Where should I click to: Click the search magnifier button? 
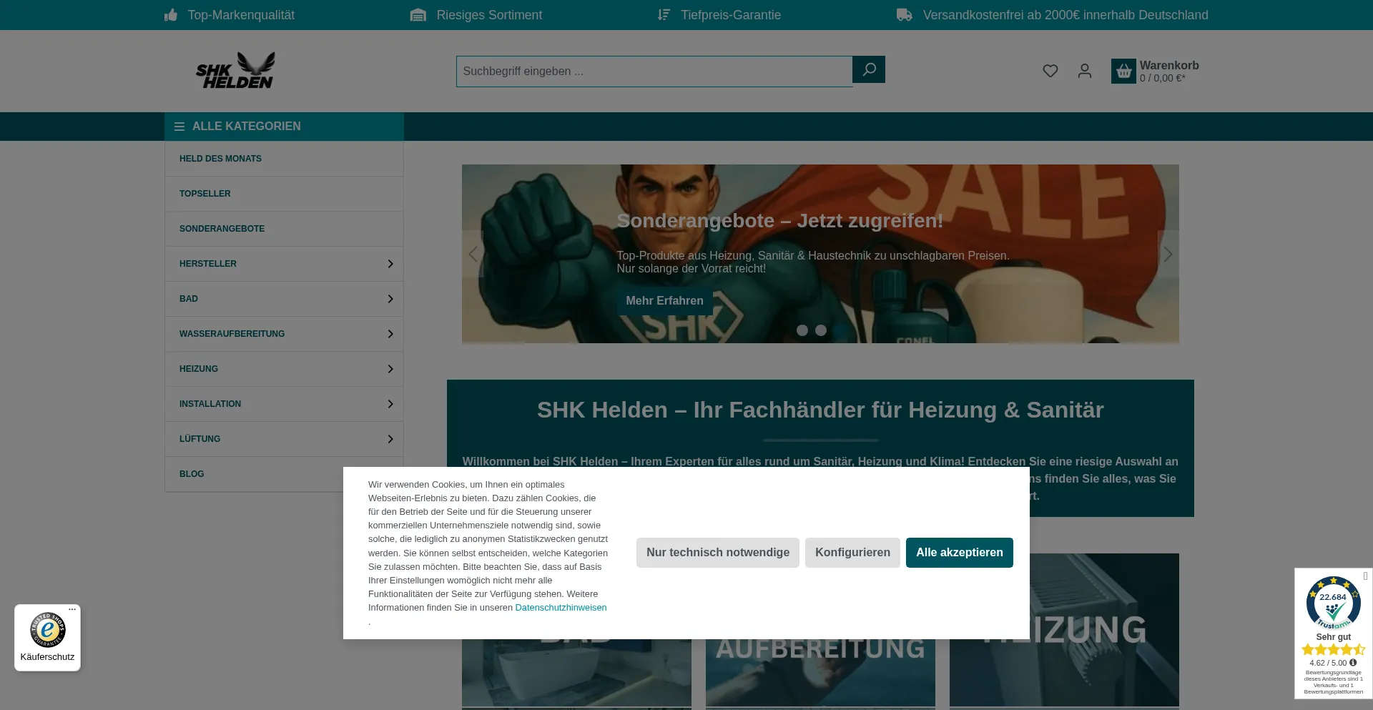click(x=869, y=69)
